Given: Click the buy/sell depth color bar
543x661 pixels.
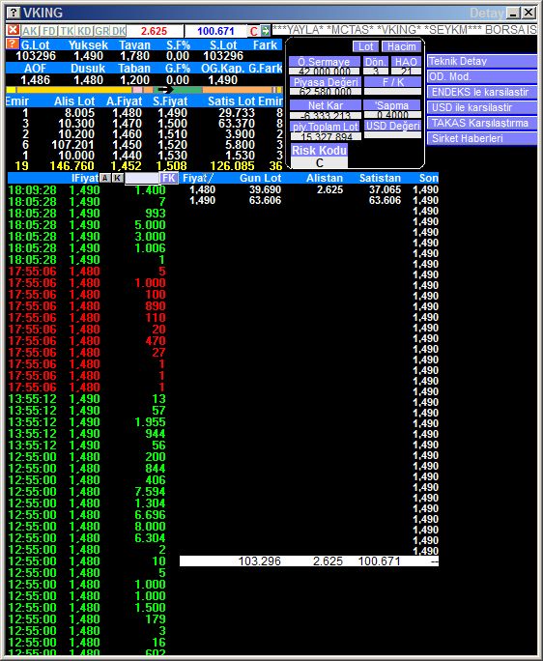Looking at the screenshot, I should pyautogui.click(x=144, y=90).
